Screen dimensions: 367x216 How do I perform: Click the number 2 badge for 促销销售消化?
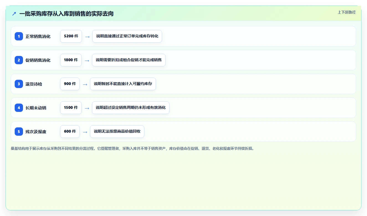point(19,60)
